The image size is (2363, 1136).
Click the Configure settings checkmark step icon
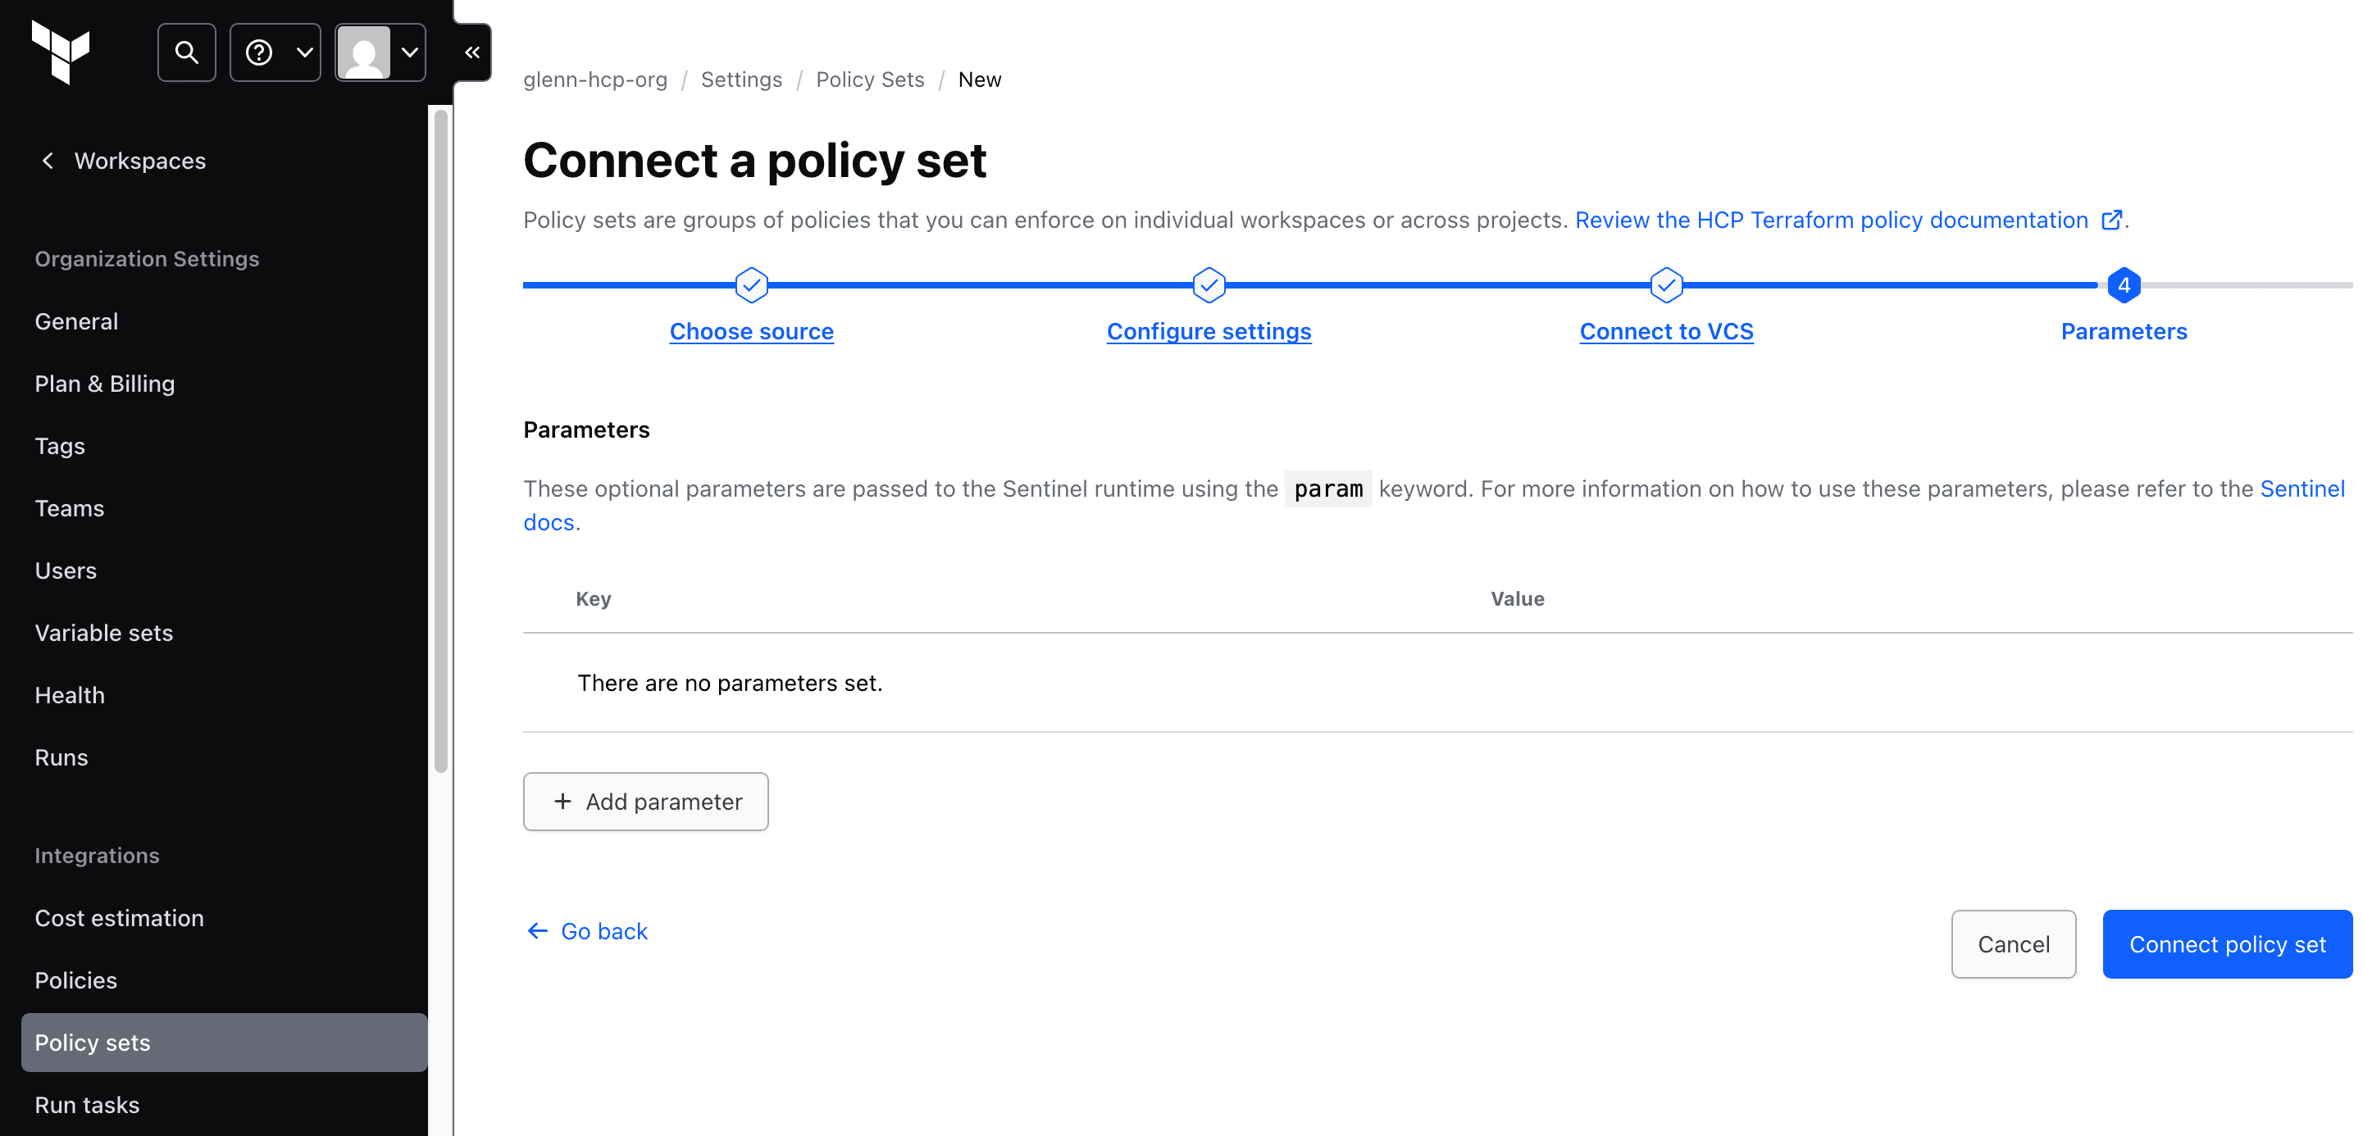pos(1208,285)
